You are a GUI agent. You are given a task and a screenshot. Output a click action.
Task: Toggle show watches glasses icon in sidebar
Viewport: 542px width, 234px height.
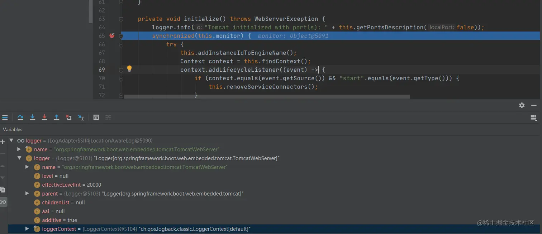[3, 202]
